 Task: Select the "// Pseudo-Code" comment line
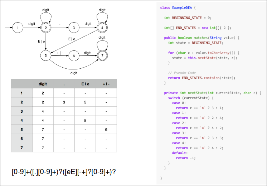click(x=181, y=73)
